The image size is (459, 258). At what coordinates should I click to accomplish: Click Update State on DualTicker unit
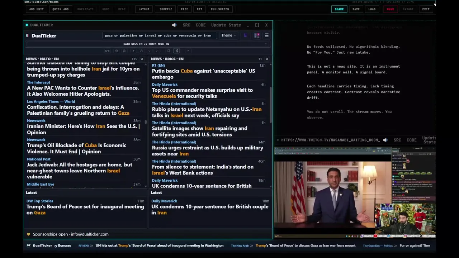pos(226,25)
